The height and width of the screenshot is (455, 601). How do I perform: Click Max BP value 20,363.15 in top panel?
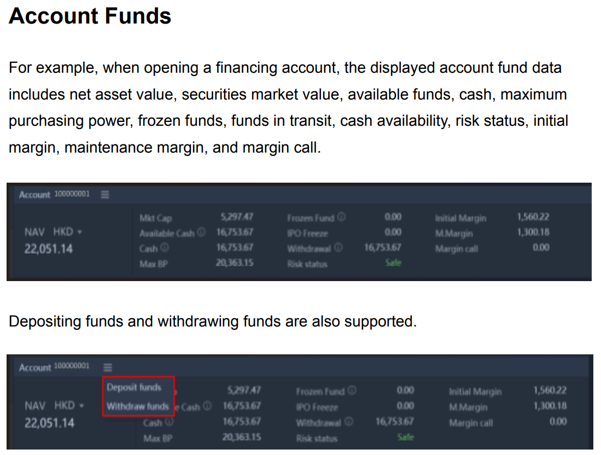(x=235, y=263)
